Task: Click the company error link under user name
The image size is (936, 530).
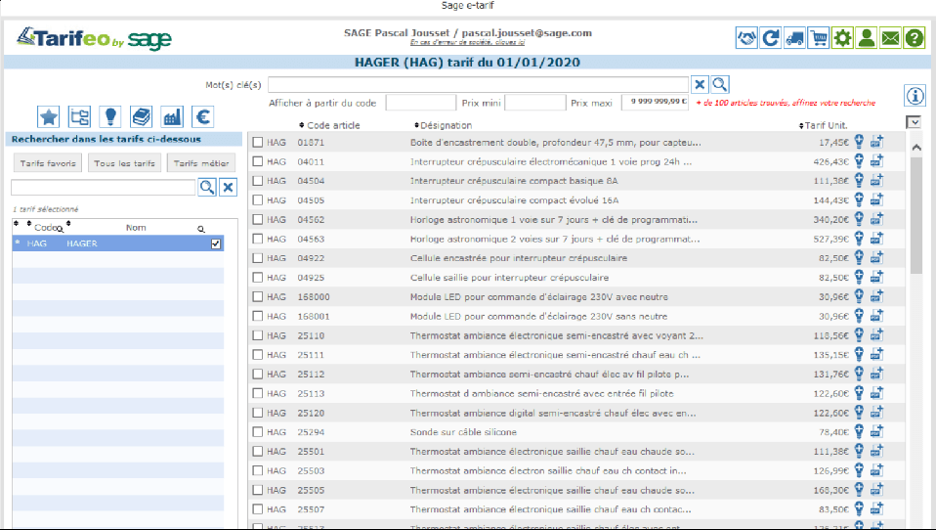Action: (467, 42)
